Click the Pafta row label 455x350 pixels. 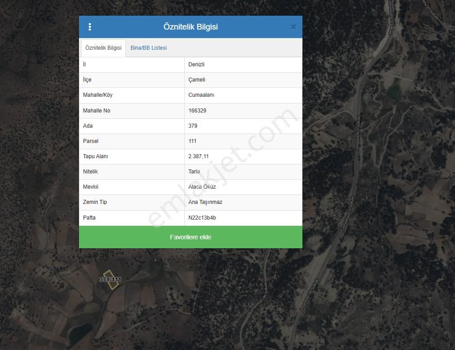coord(89,218)
